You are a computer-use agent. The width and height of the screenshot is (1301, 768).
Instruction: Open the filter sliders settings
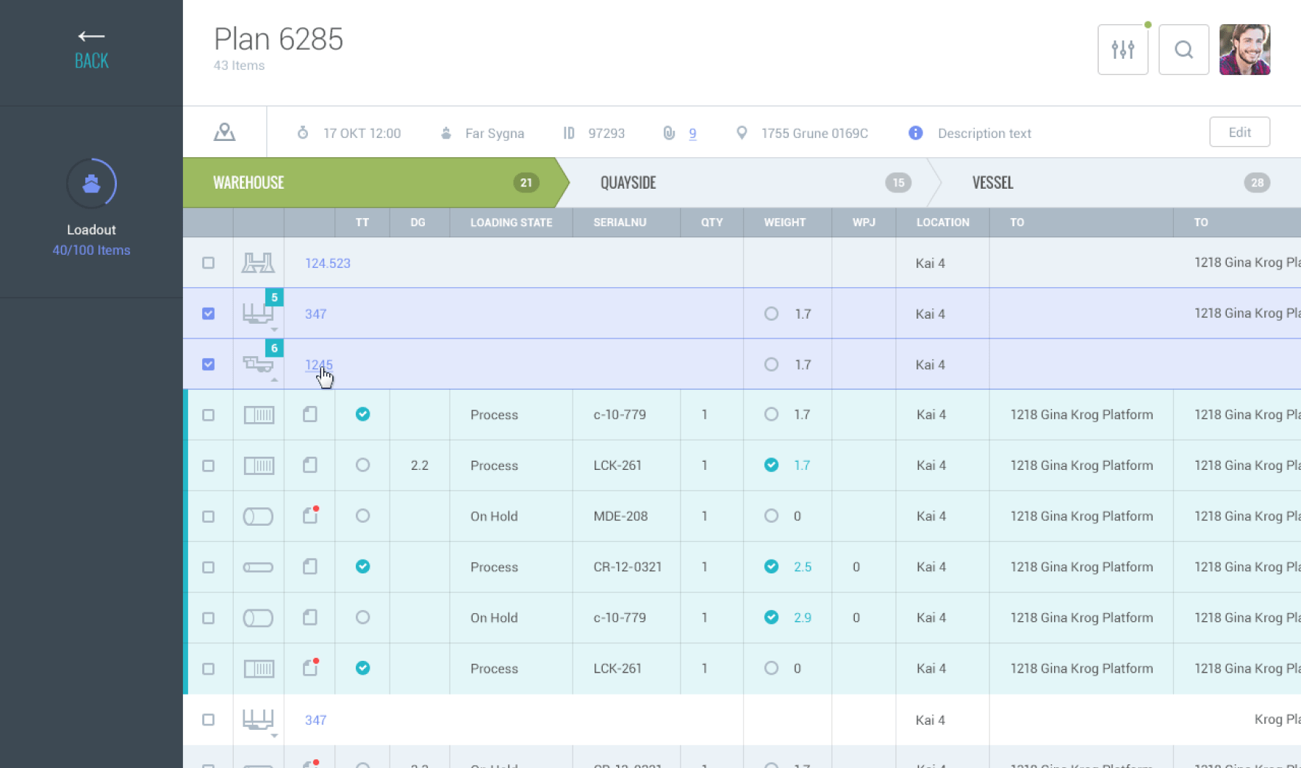(x=1122, y=50)
